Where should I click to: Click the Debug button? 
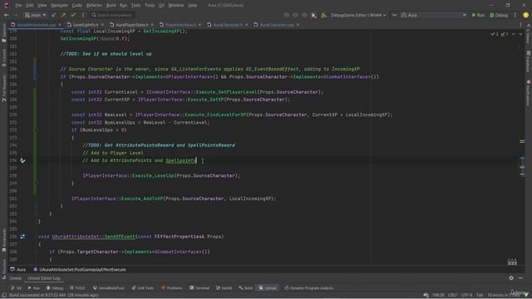click(499, 15)
